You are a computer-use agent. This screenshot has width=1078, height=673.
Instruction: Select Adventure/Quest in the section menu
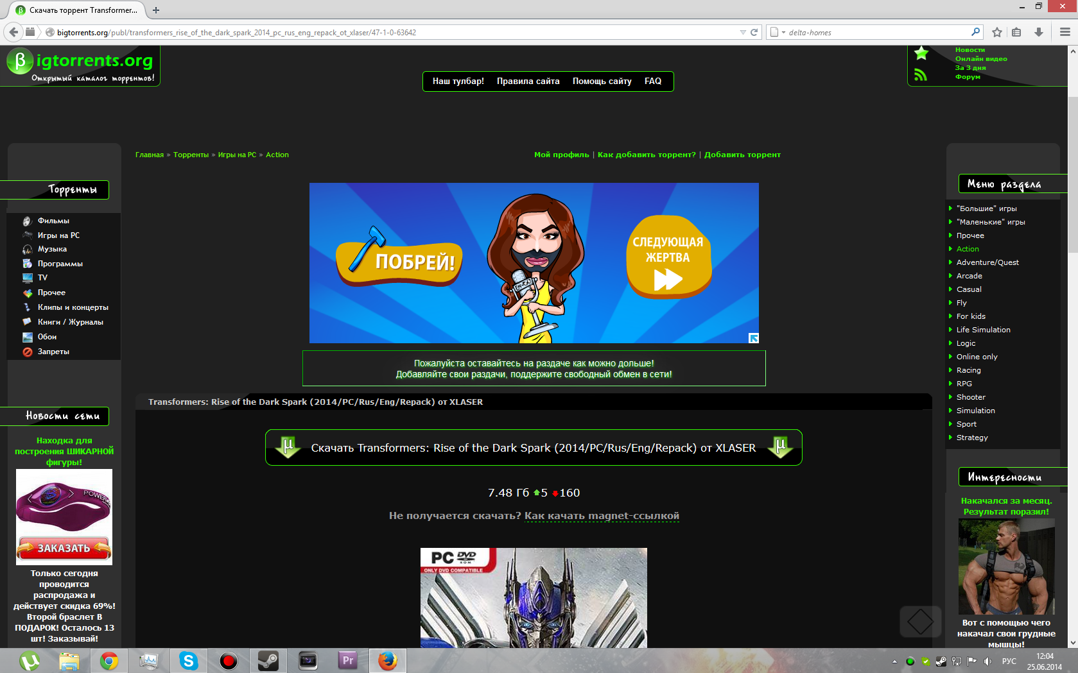click(987, 262)
